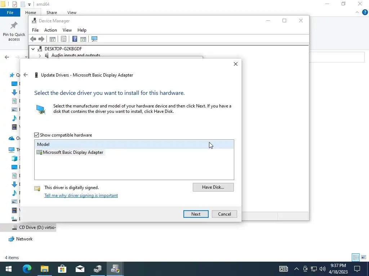Image resolution: width=369 pixels, height=276 pixels.
Task: Collapse DESKTOP-G2KBGDF tree node
Action: click(x=33, y=49)
